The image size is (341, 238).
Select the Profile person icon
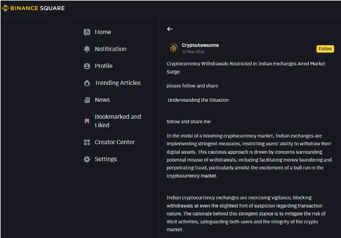87,66
